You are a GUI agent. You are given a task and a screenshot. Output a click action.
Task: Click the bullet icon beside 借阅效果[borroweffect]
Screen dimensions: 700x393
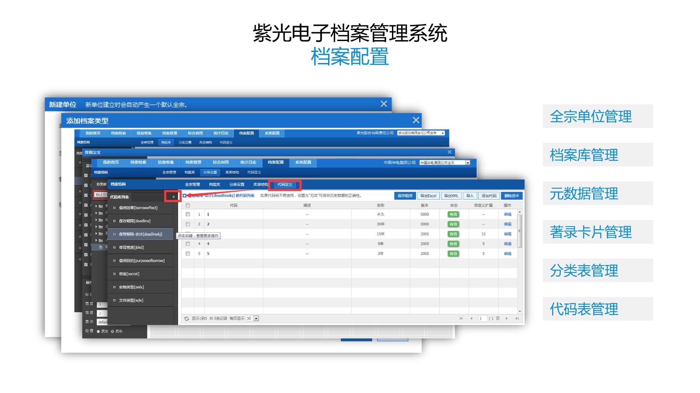[x=115, y=208]
